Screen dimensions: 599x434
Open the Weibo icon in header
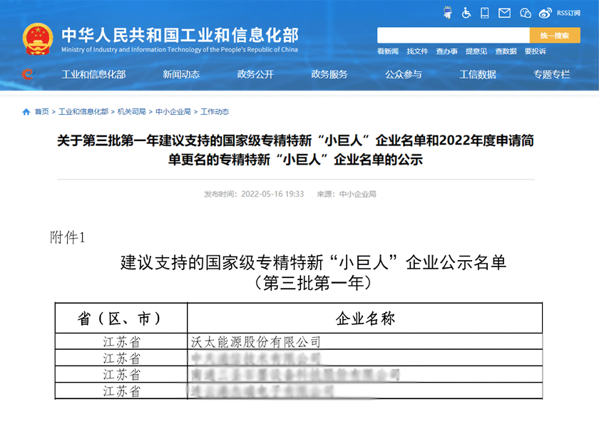click(546, 13)
